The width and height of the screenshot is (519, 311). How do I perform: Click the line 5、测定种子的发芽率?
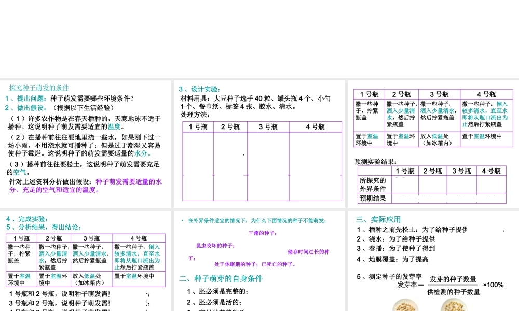pos(389,277)
